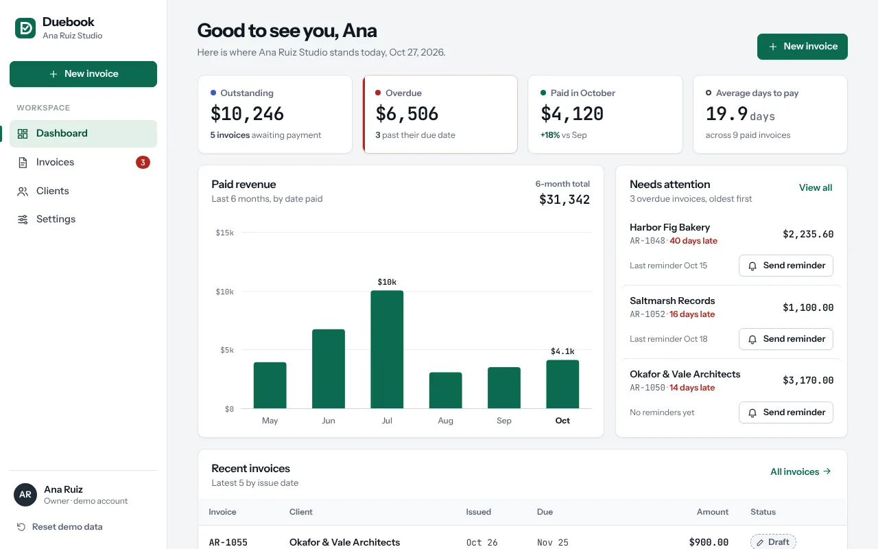Click the Invoices document icon in sidebar

pyautogui.click(x=23, y=163)
